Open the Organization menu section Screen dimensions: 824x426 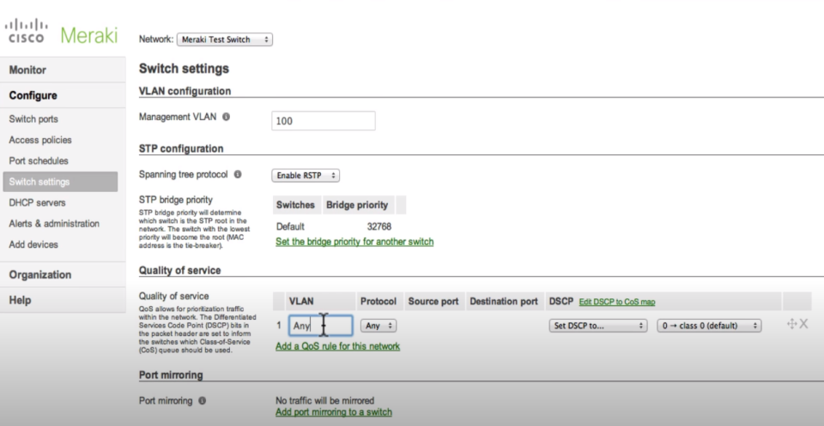(x=63, y=275)
